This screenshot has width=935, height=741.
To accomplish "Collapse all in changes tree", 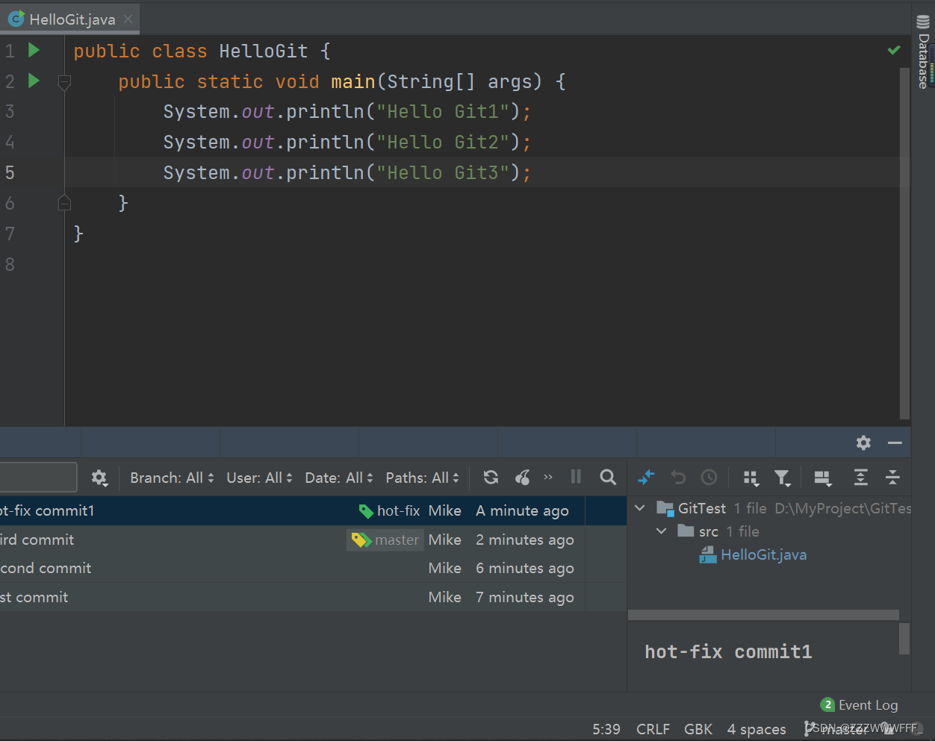I will [x=892, y=478].
